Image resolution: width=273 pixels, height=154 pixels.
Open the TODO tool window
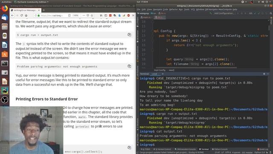145,149
